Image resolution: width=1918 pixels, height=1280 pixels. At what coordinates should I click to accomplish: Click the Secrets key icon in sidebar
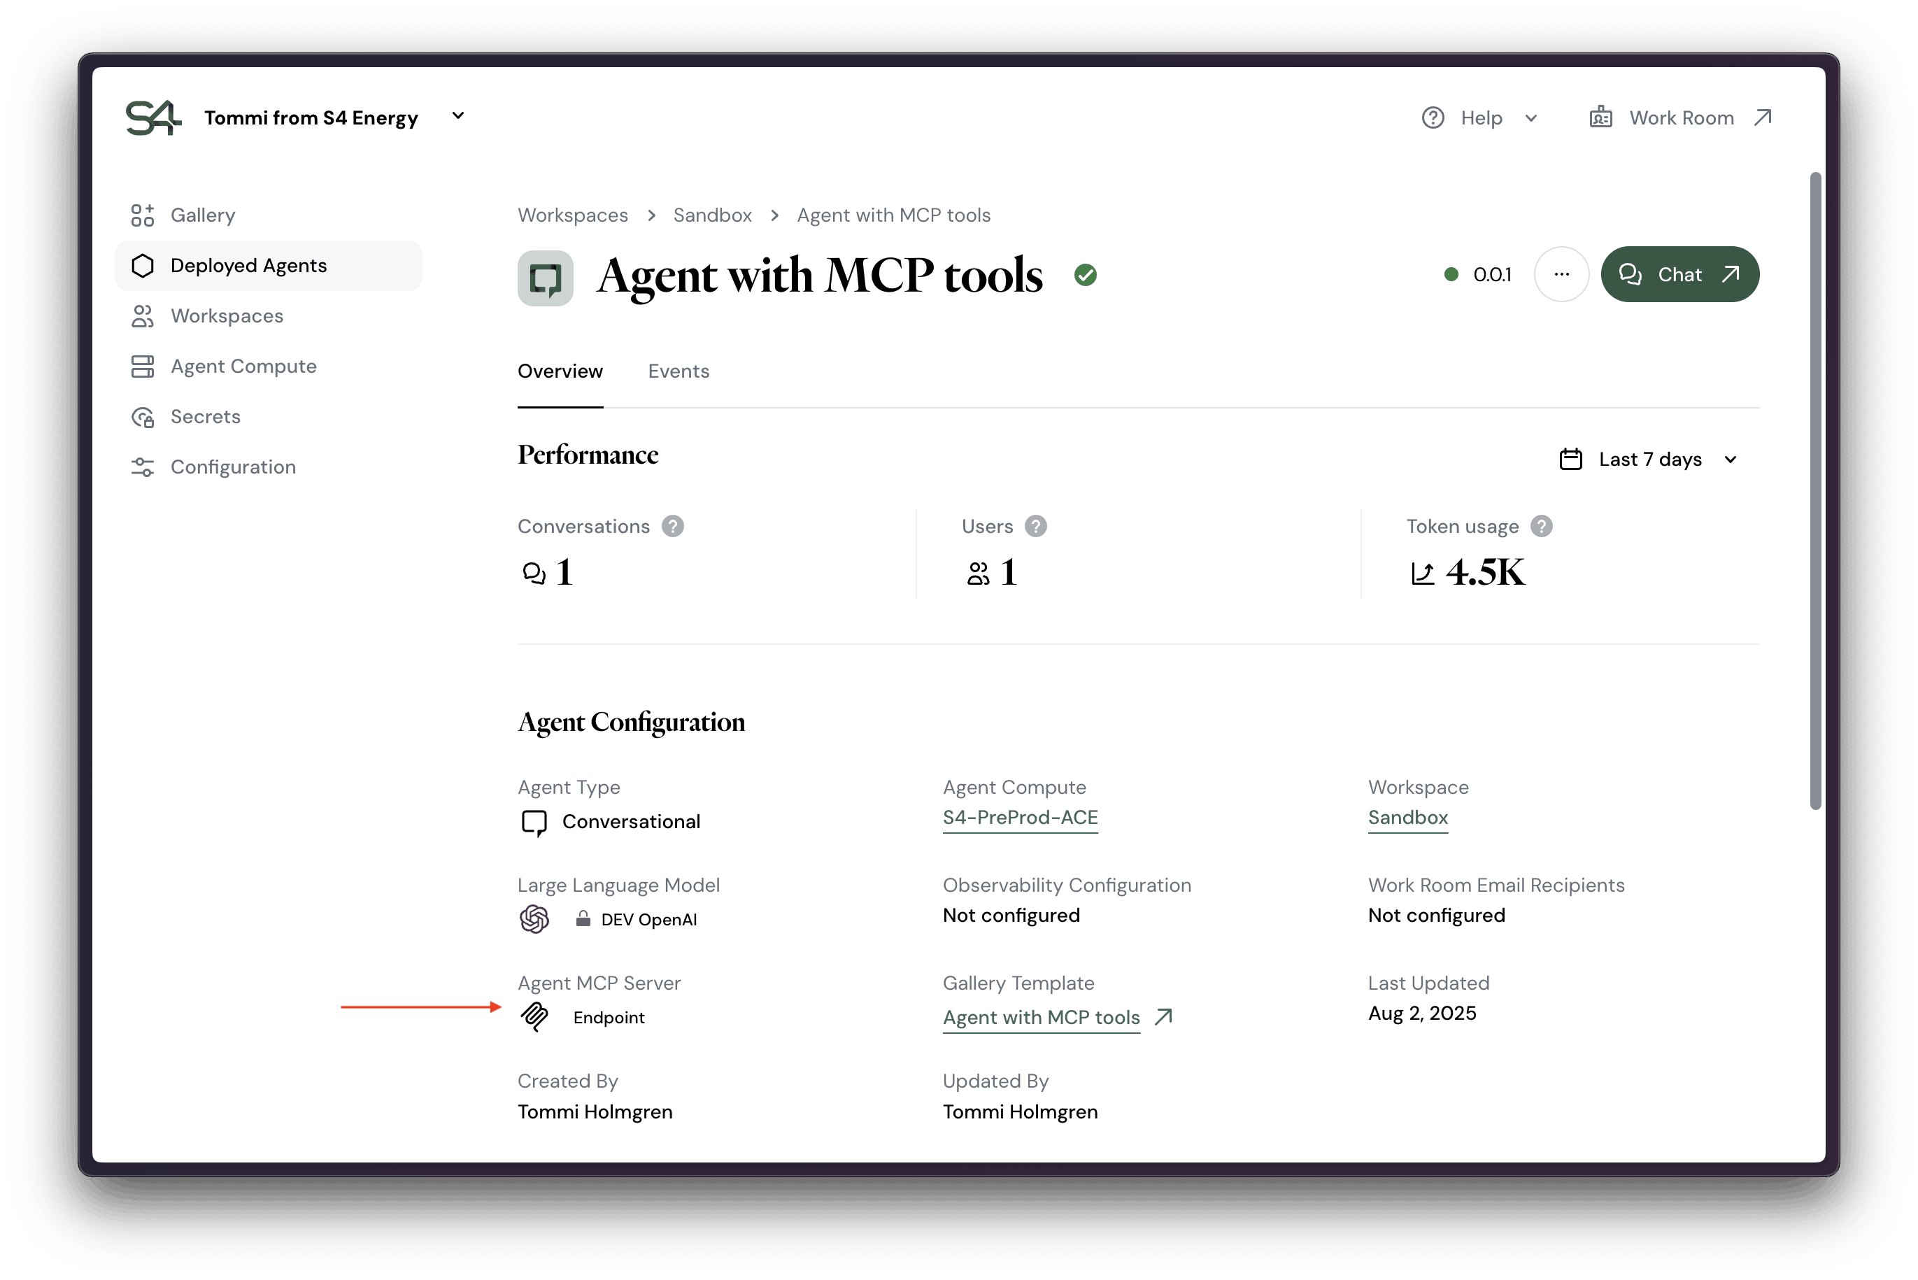tap(143, 416)
